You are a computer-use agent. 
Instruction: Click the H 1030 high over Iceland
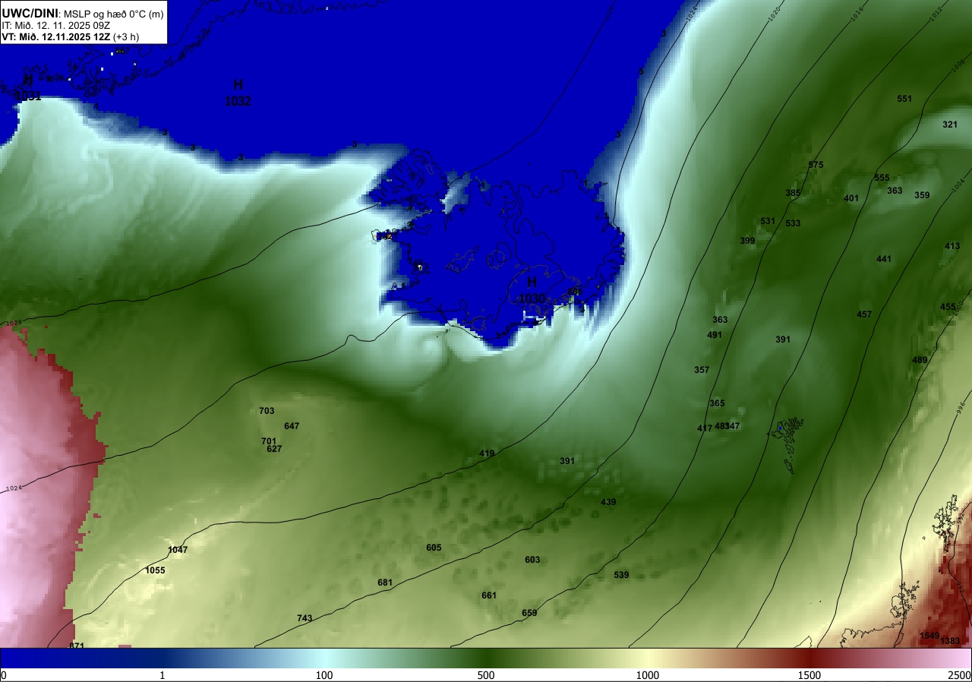(x=532, y=290)
